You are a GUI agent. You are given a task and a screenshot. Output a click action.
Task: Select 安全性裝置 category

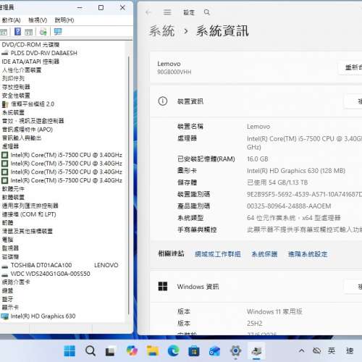click(x=16, y=96)
